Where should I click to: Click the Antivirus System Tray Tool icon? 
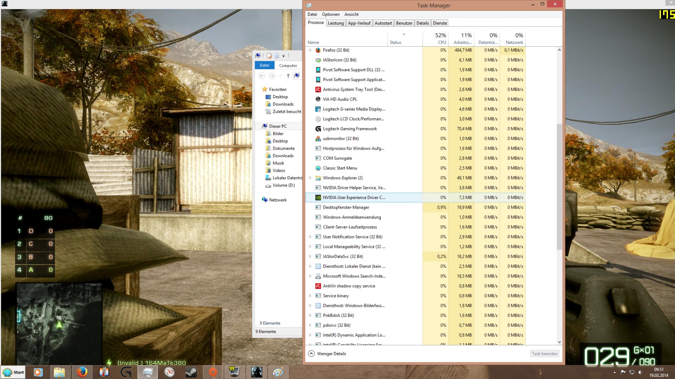pos(318,90)
